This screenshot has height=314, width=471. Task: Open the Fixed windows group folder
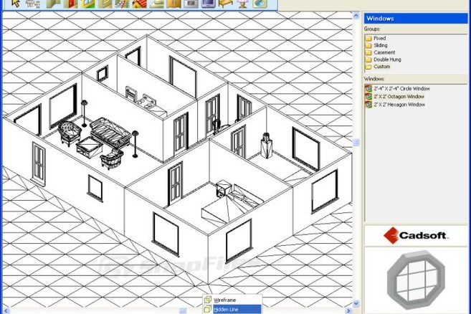tap(379, 38)
